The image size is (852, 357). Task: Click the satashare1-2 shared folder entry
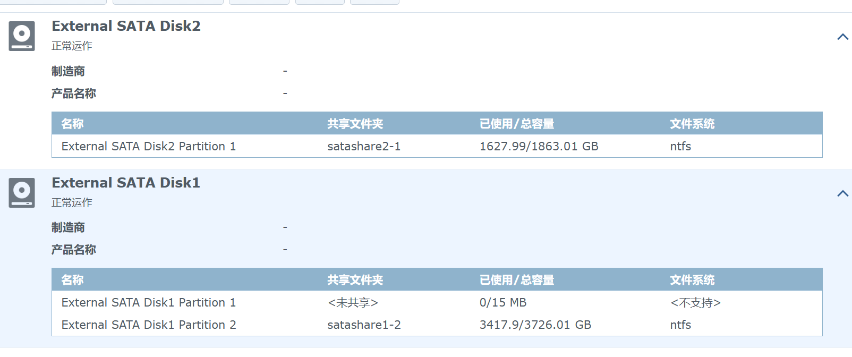(364, 325)
